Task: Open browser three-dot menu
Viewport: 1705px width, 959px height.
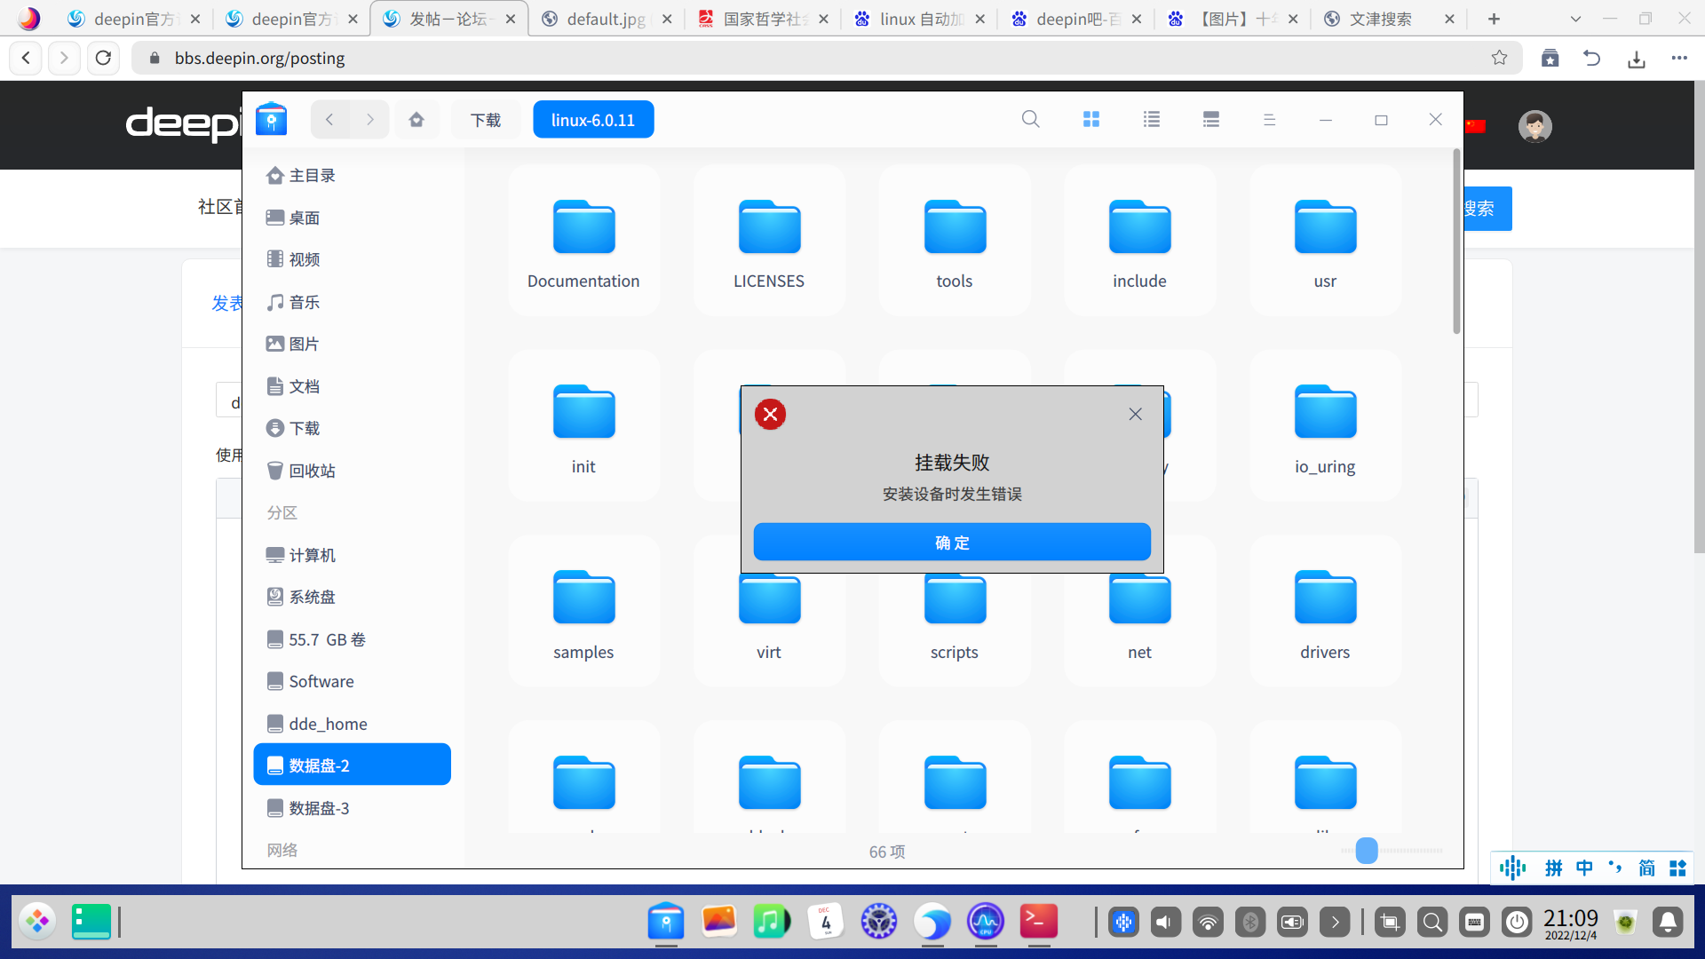Action: [x=1678, y=58]
